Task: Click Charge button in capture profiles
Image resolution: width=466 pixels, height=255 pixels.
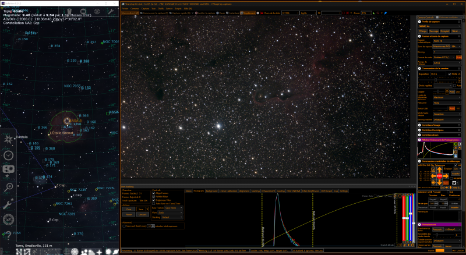Action: coord(423,31)
